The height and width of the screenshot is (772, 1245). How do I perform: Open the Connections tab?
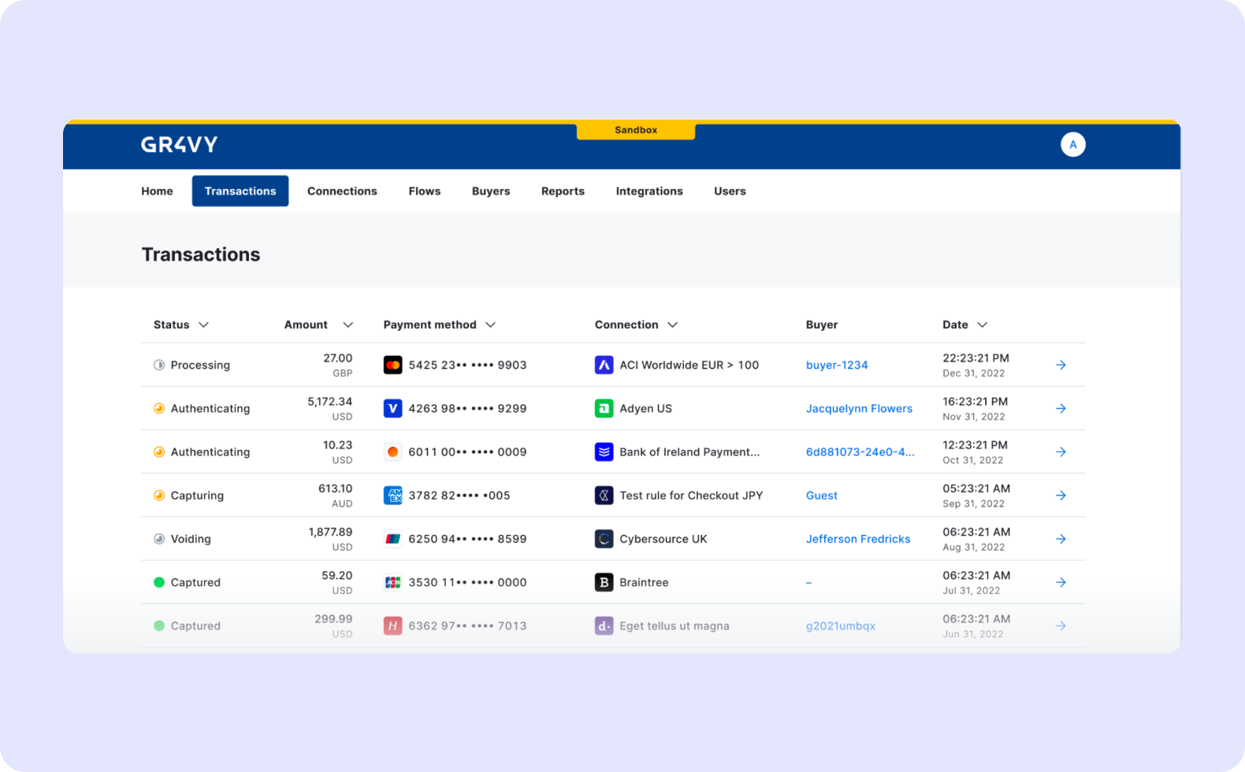click(342, 191)
